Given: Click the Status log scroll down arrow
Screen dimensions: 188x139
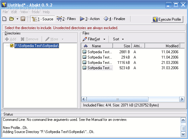Looking at the screenshot, I should pos(183,134).
